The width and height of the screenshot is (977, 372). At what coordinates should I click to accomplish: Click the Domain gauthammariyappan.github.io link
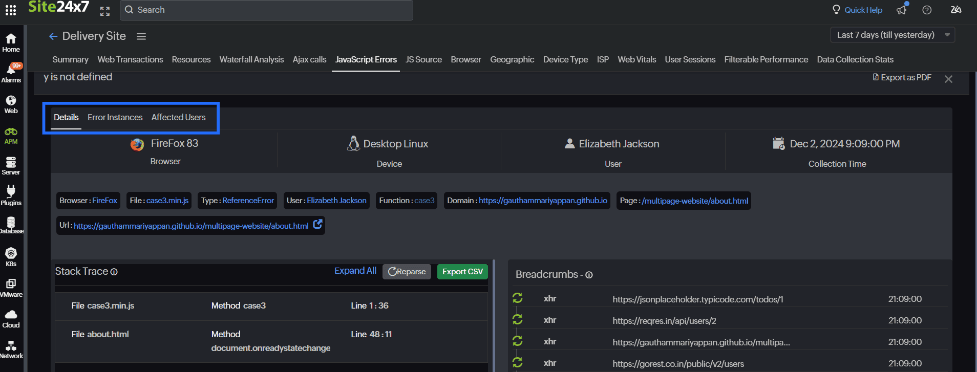[543, 201]
